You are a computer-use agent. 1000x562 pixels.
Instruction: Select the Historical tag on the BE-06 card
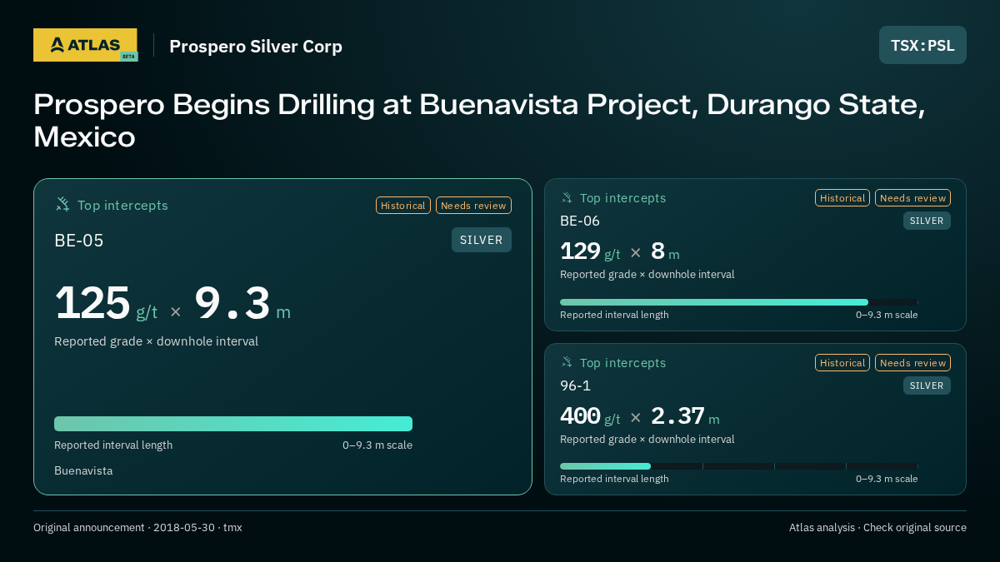tap(842, 198)
